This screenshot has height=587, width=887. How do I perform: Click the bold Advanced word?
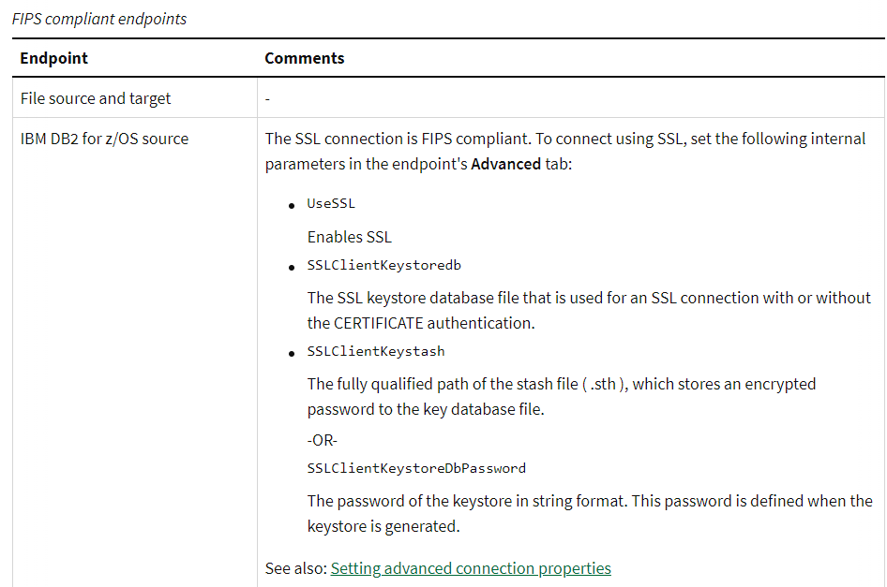505,164
